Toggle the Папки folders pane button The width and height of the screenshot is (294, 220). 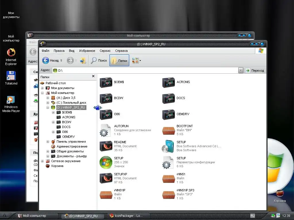click(x=119, y=60)
